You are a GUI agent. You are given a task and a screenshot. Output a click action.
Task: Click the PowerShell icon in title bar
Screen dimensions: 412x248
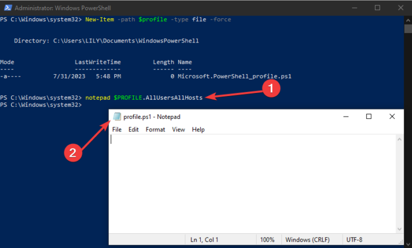[x=8, y=8]
